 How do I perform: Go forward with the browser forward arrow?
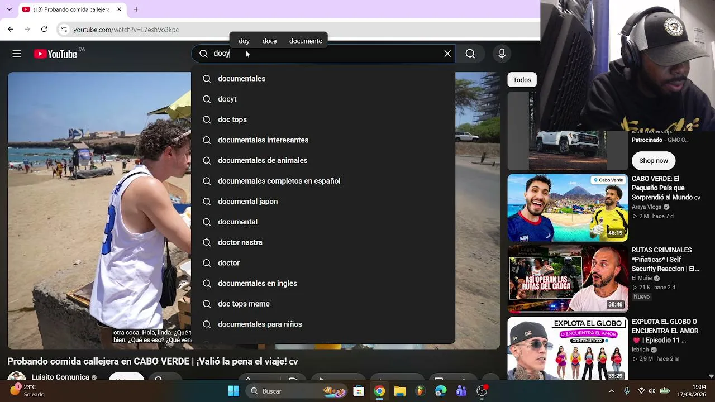point(27,29)
